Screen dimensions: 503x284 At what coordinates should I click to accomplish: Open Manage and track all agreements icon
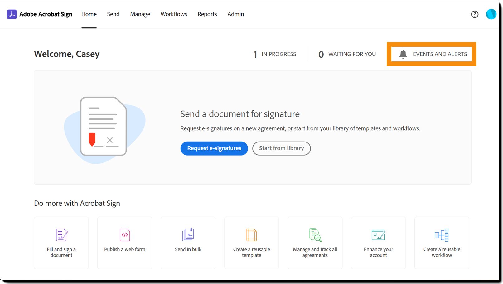coord(315,235)
